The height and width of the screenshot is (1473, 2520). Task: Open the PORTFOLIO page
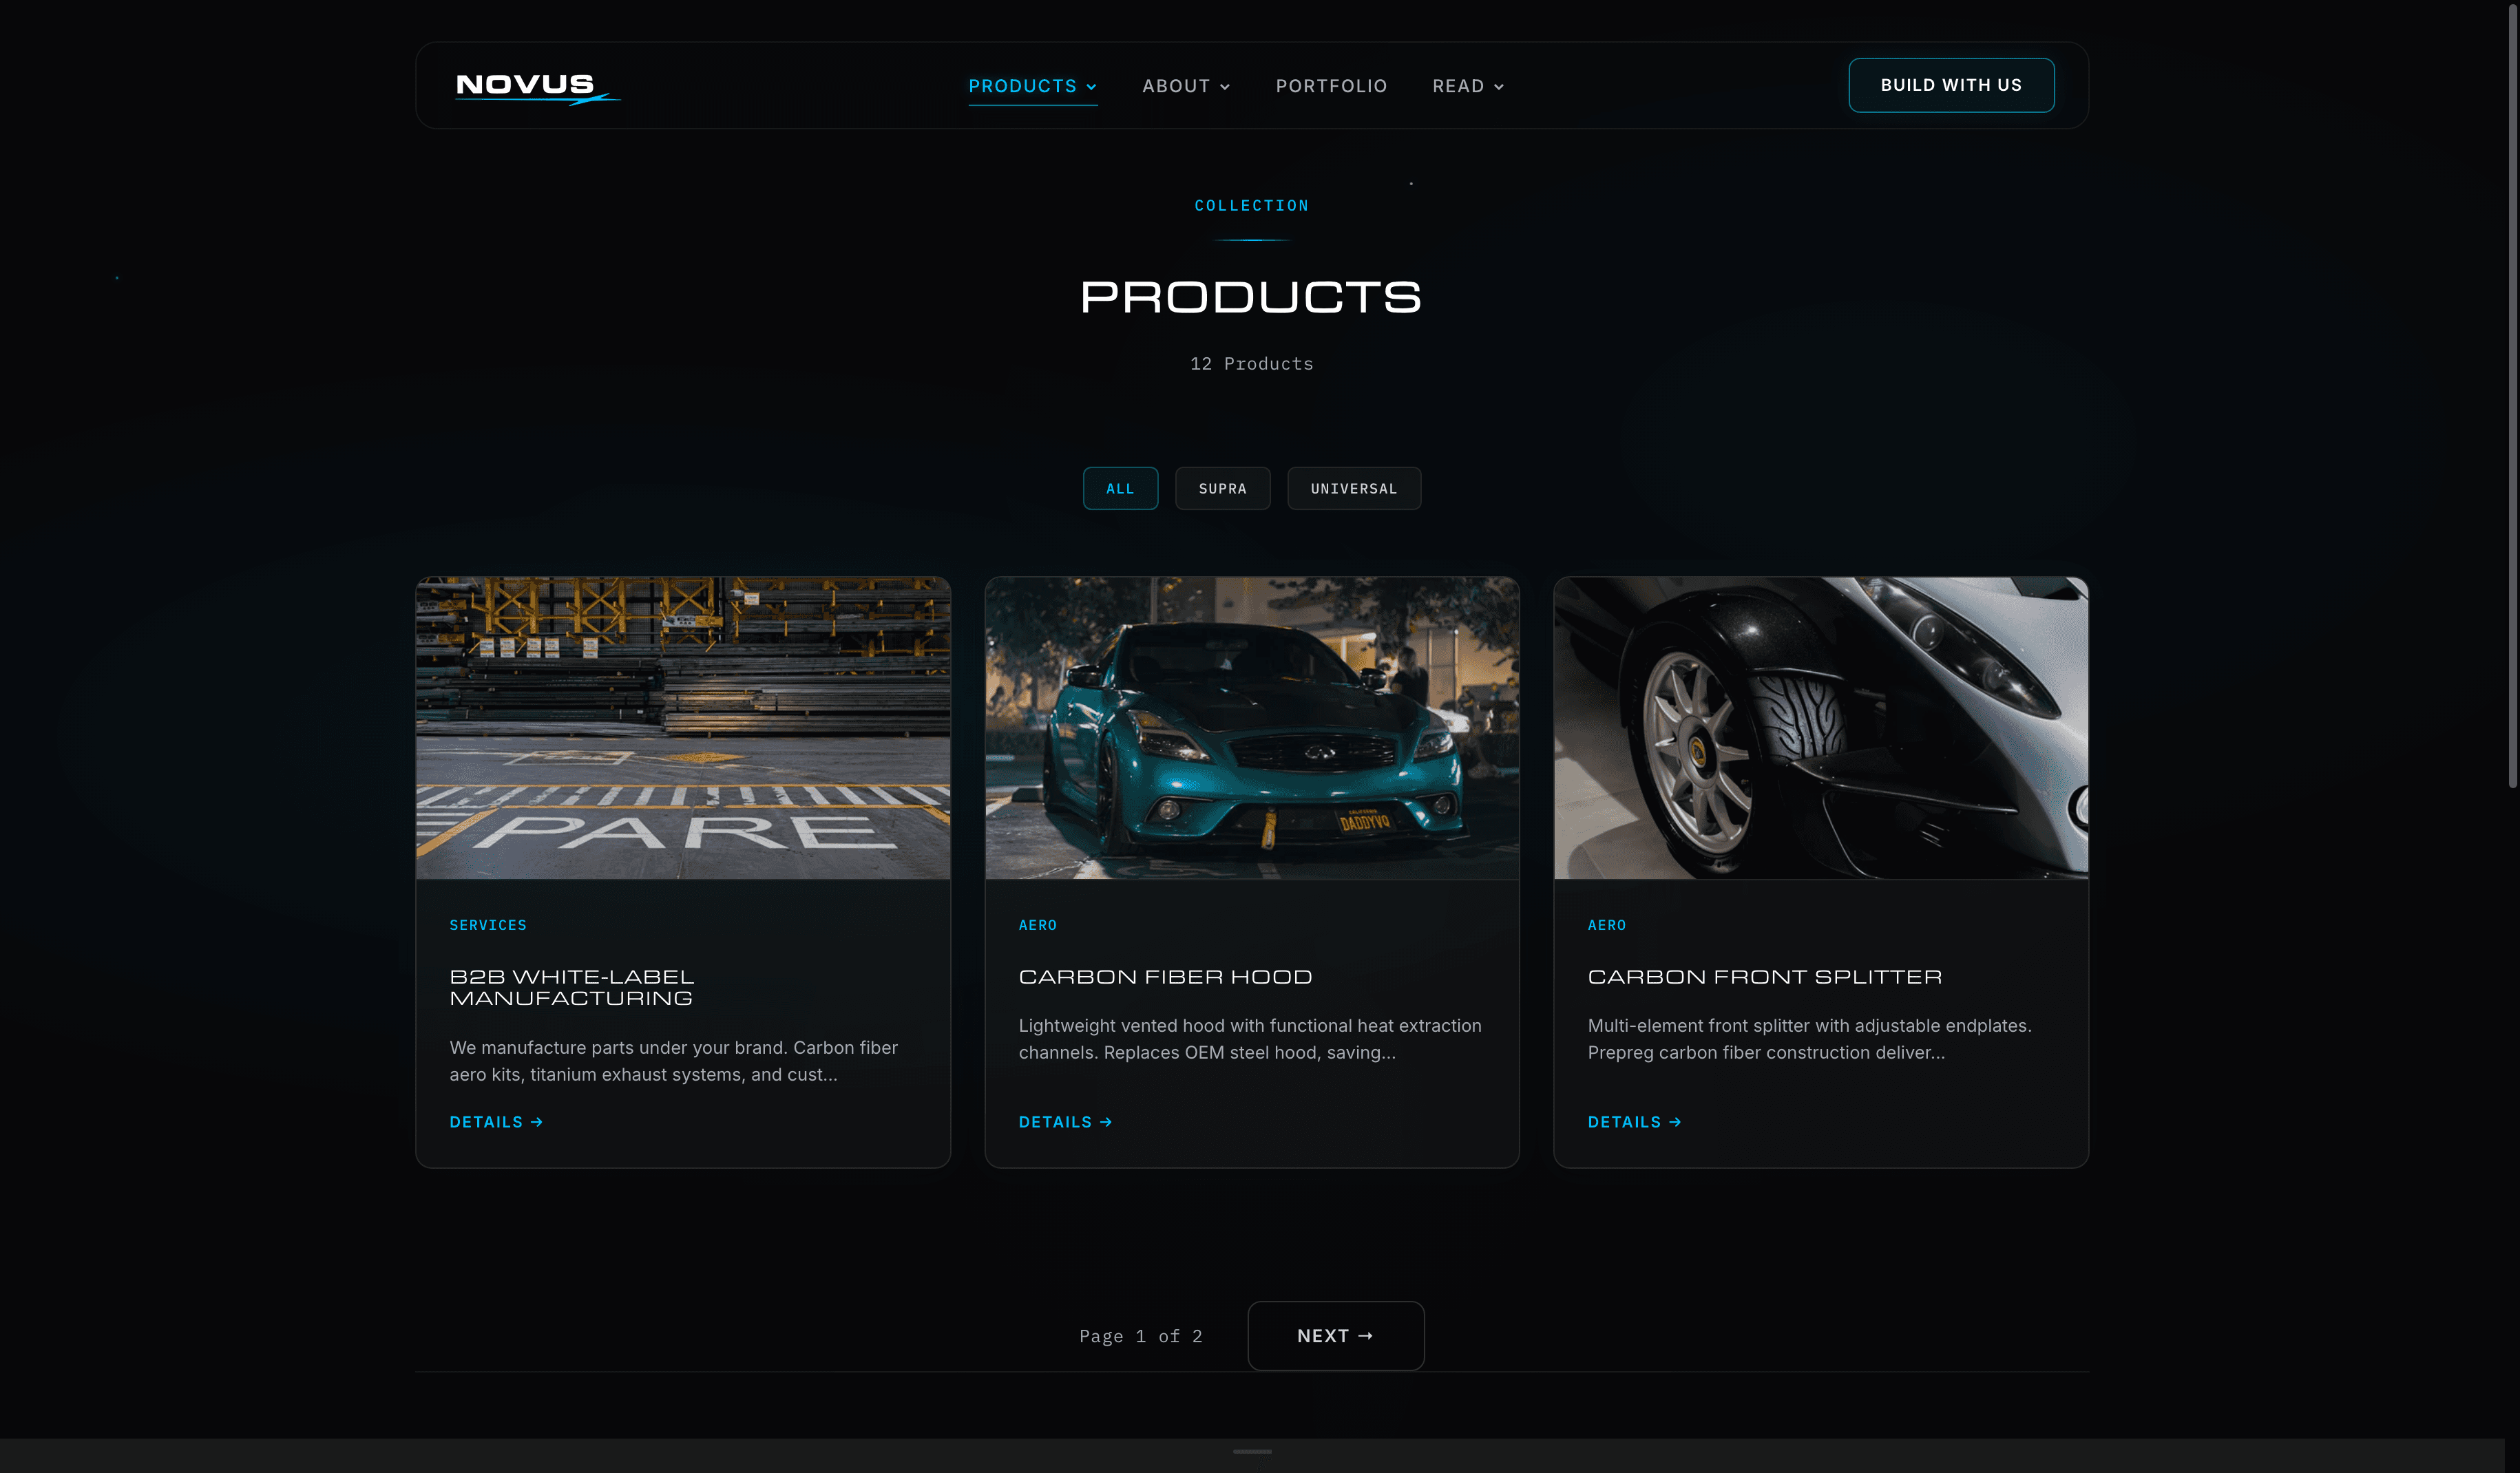click(1331, 86)
